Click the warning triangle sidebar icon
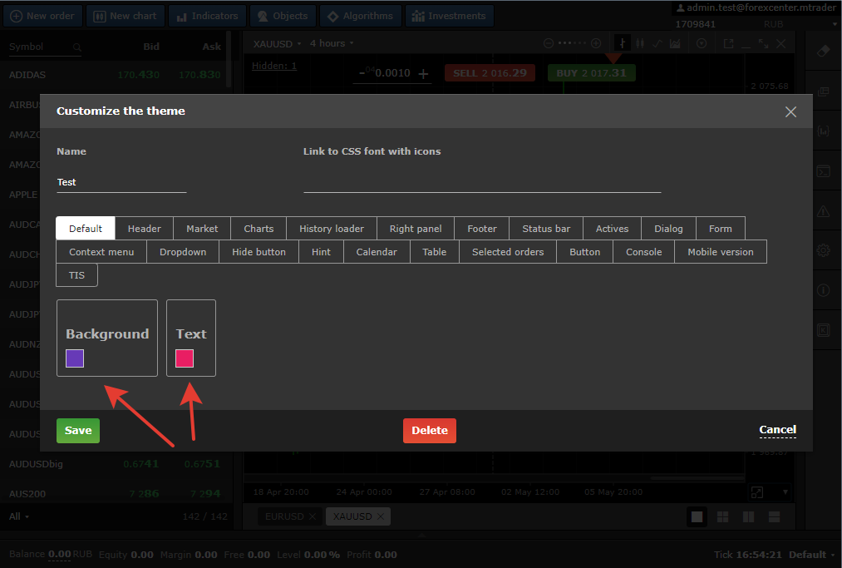The height and width of the screenshot is (568, 842). (x=823, y=211)
